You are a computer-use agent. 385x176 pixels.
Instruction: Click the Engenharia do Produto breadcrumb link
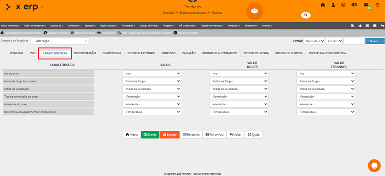point(193,13)
